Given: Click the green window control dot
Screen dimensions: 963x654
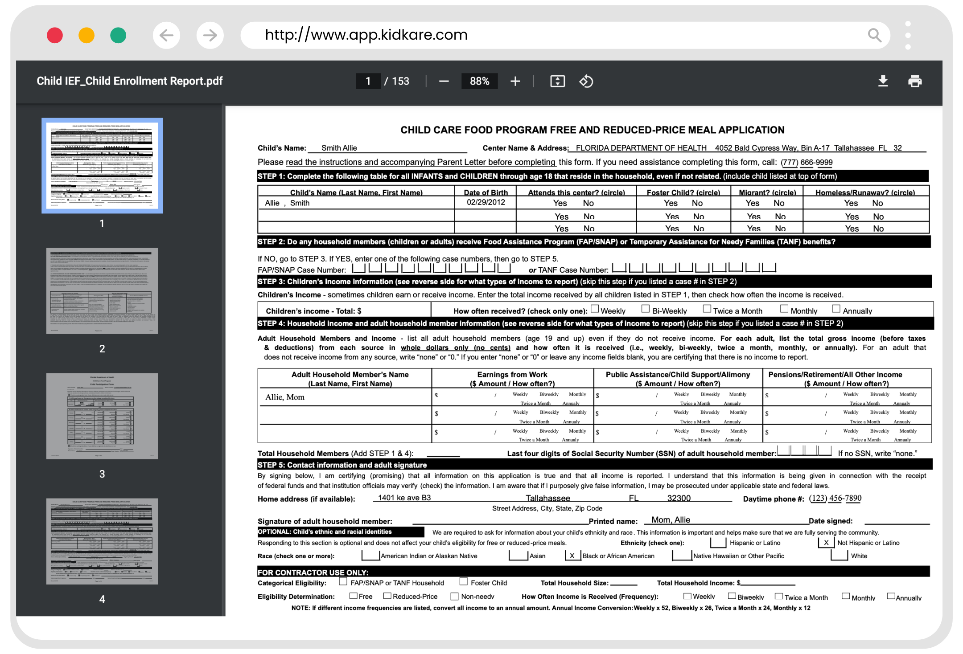Looking at the screenshot, I should (x=118, y=35).
